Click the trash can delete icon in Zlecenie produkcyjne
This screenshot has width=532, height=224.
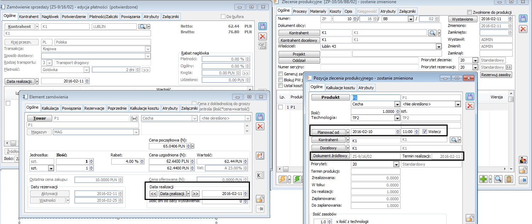[x=509, y=179]
